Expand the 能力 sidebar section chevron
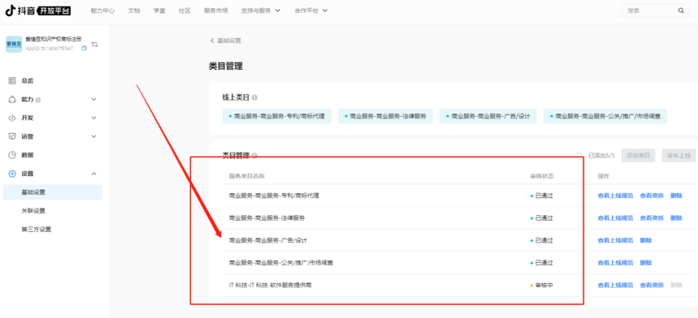 point(94,100)
